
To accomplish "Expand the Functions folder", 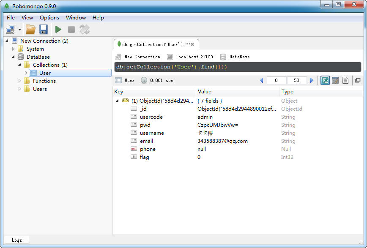I will click(19, 81).
